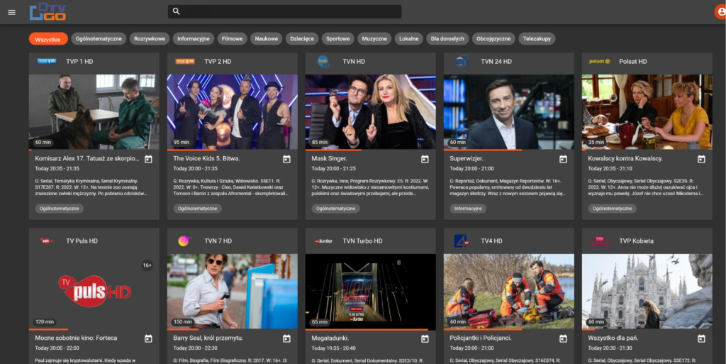Open calendar for Wszystko dla pań
This screenshot has width=726, height=364.
pyautogui.click(x=701, y=338)
